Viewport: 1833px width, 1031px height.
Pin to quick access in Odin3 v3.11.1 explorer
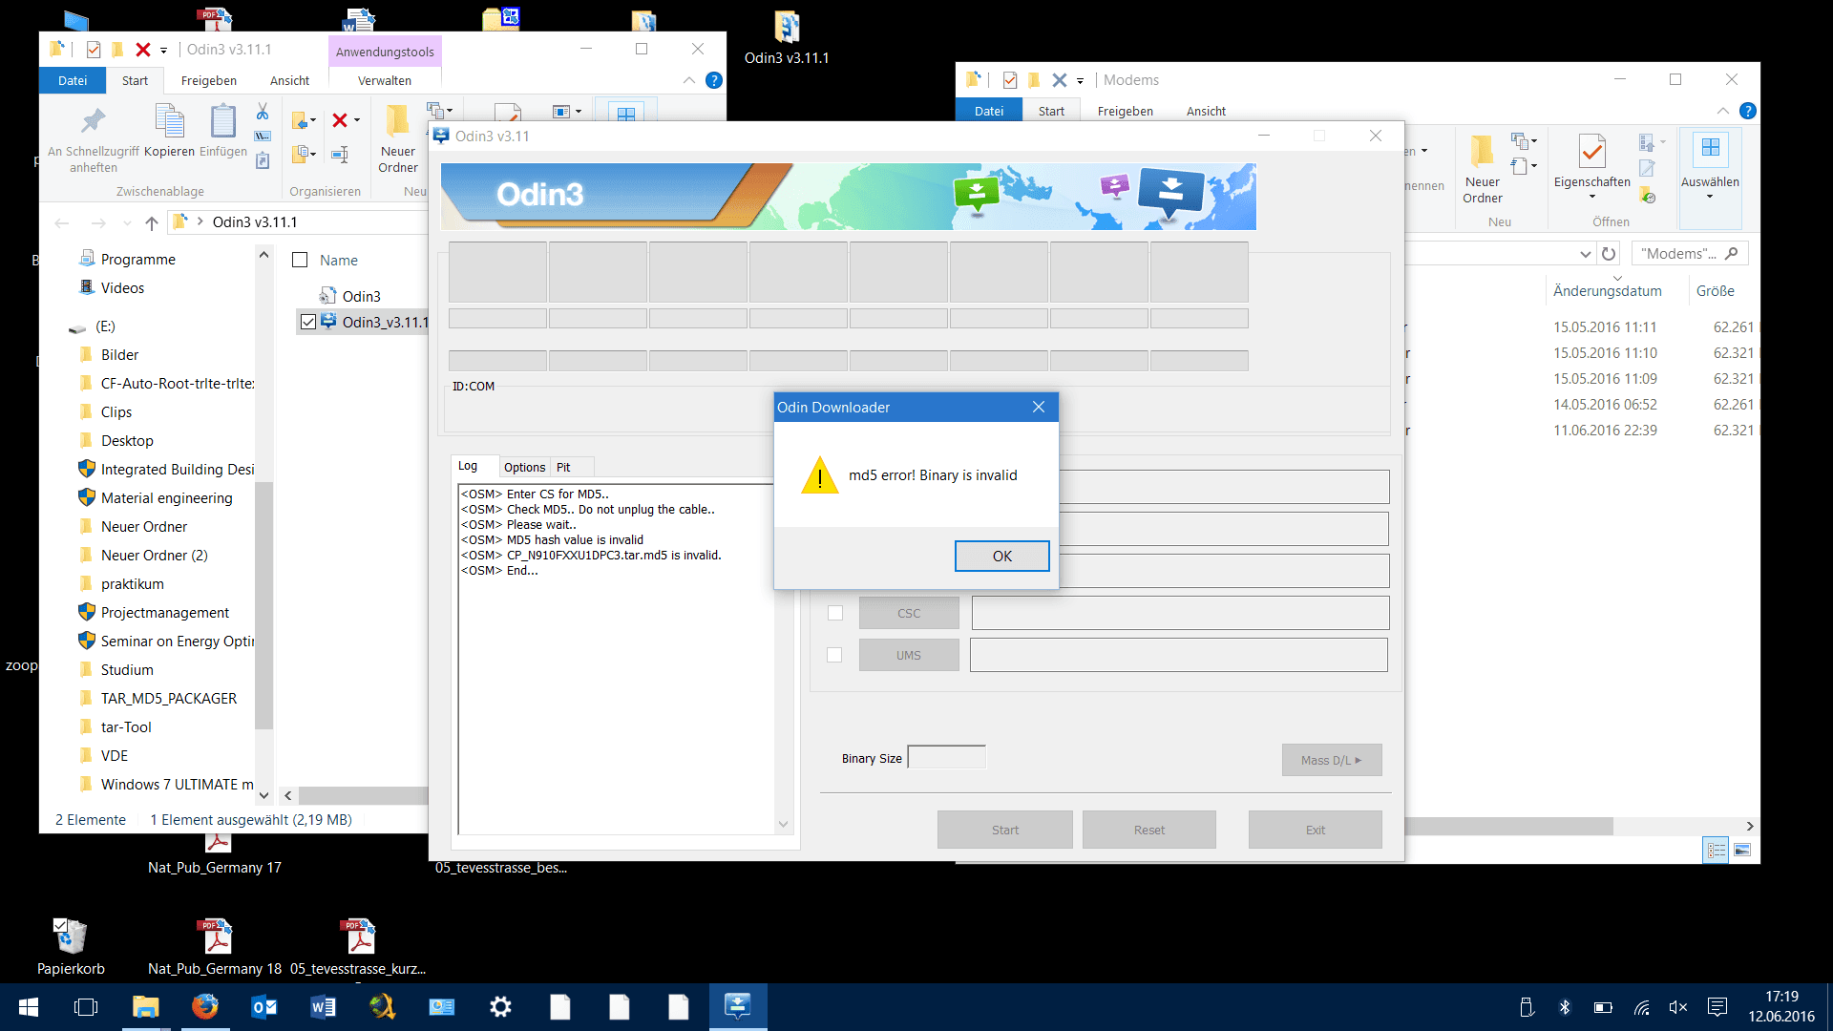93,138
